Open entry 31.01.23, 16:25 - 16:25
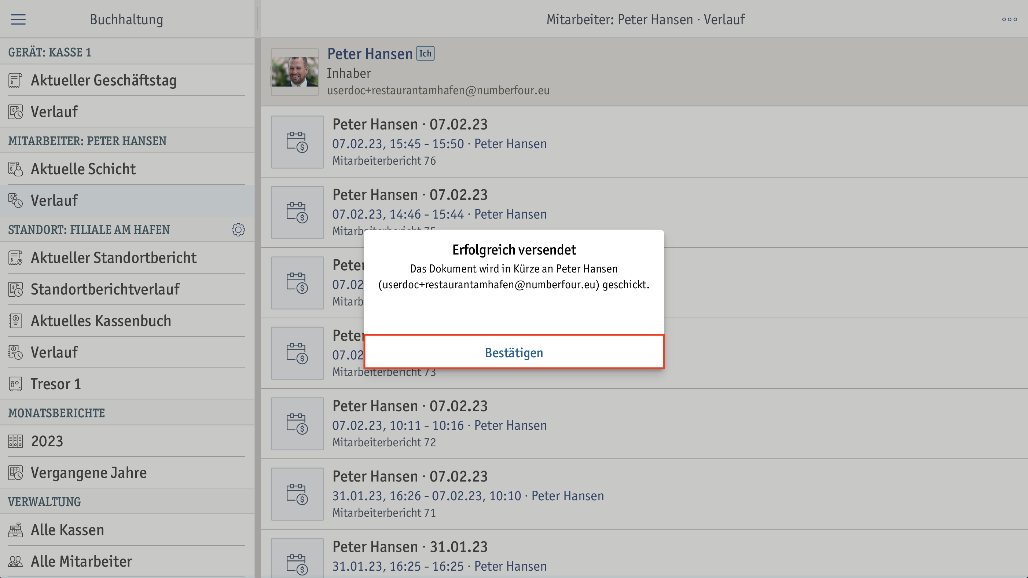 (x=644, y=554)
